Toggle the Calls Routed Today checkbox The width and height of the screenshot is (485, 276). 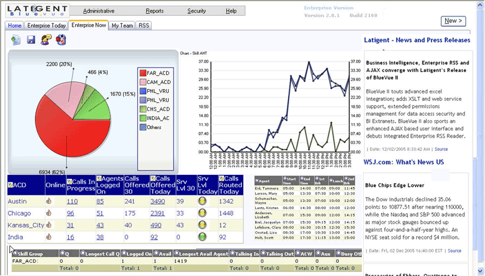click(222, 179)
